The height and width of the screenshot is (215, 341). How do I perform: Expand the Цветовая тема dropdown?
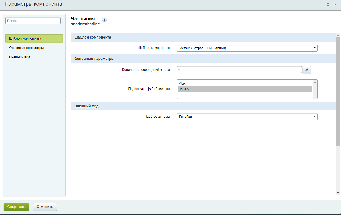click(247, 117)
